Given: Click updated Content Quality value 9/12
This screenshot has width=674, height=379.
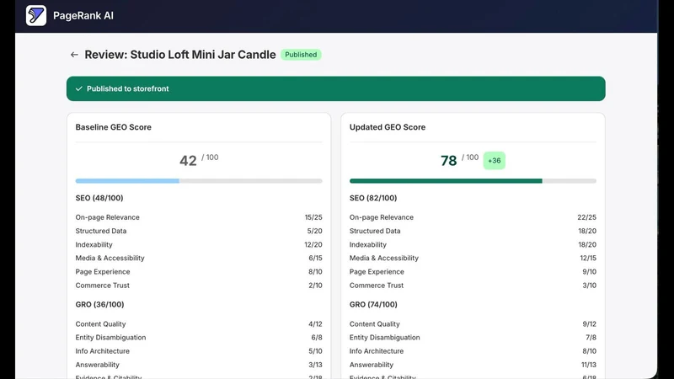Looking at the screenshot, I should 589,324.
